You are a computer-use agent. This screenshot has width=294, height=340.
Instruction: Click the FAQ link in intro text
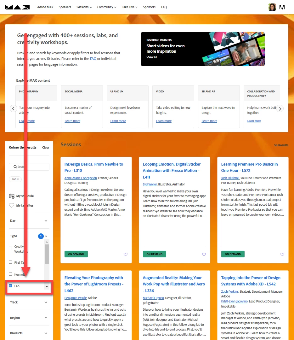(93, 59)
